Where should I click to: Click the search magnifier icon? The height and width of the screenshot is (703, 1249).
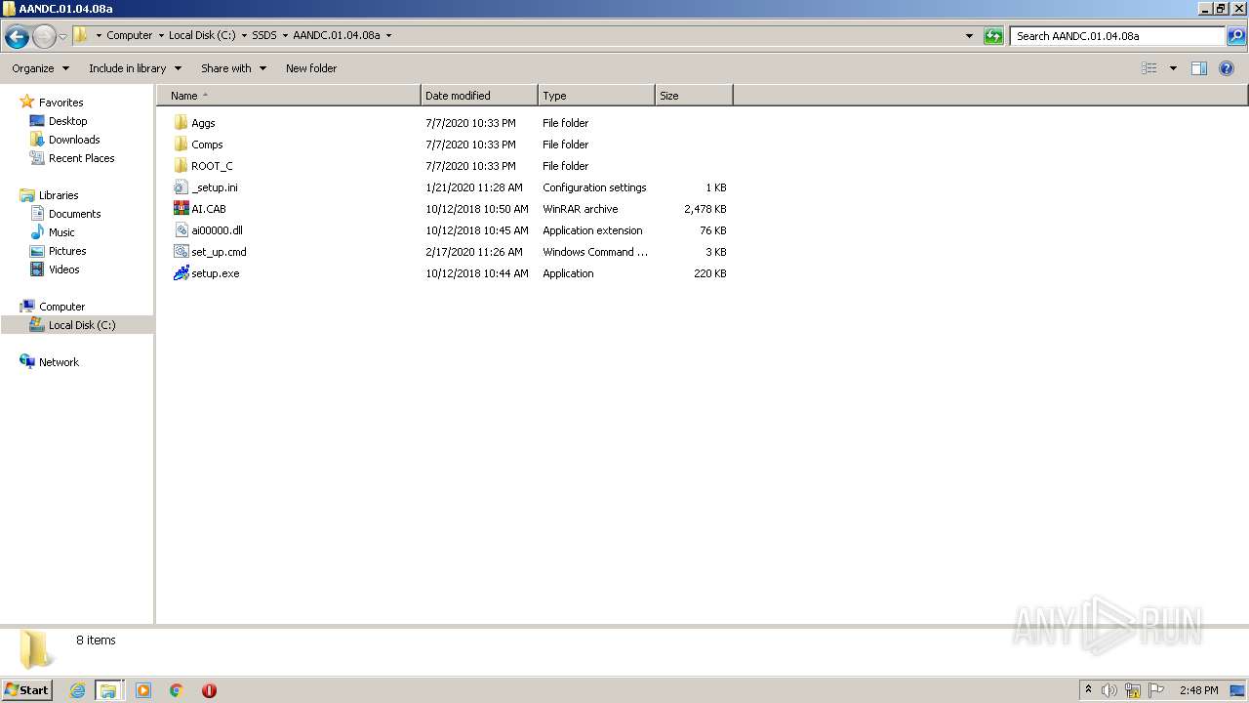coord(1236,36)
